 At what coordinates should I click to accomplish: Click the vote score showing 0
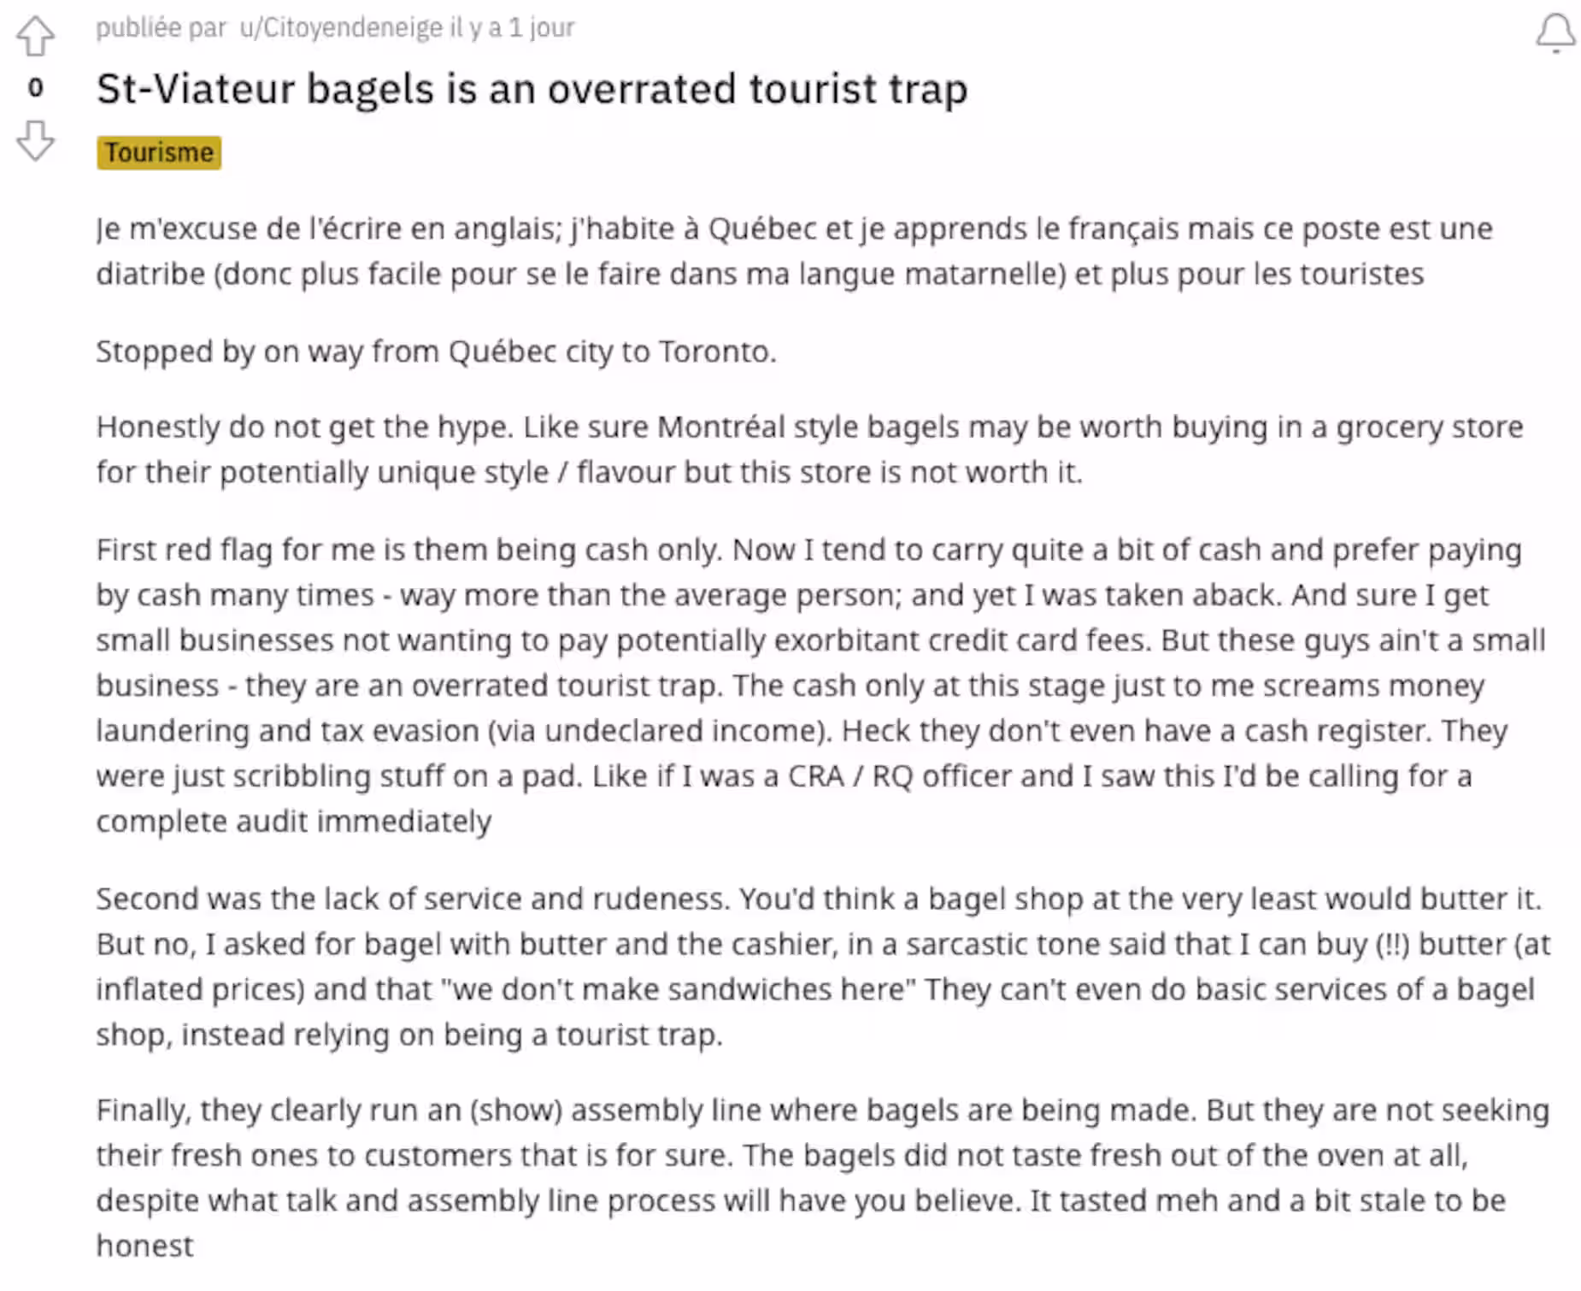pos(35,87)
